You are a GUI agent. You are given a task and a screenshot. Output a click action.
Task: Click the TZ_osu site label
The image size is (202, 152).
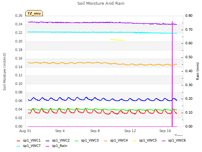(34, 13)
